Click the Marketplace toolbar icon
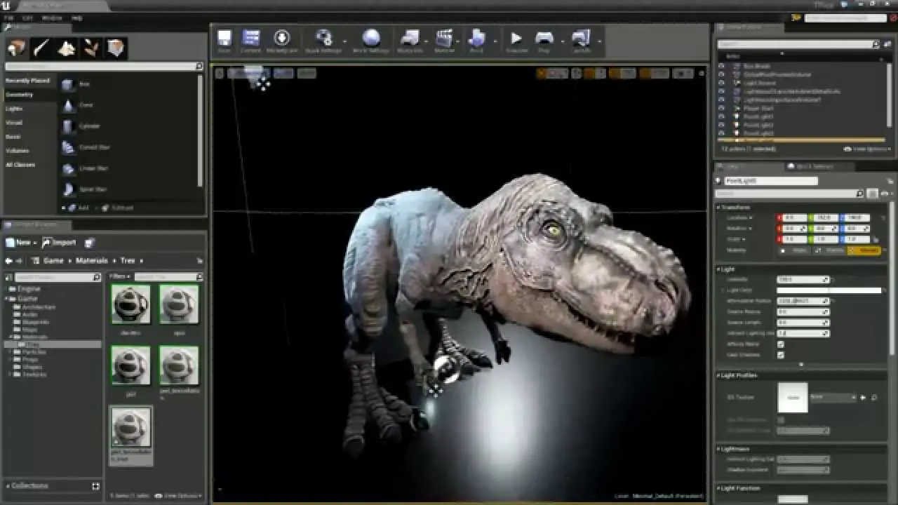This screenshot has width=898, height=505. pos(282,39)
